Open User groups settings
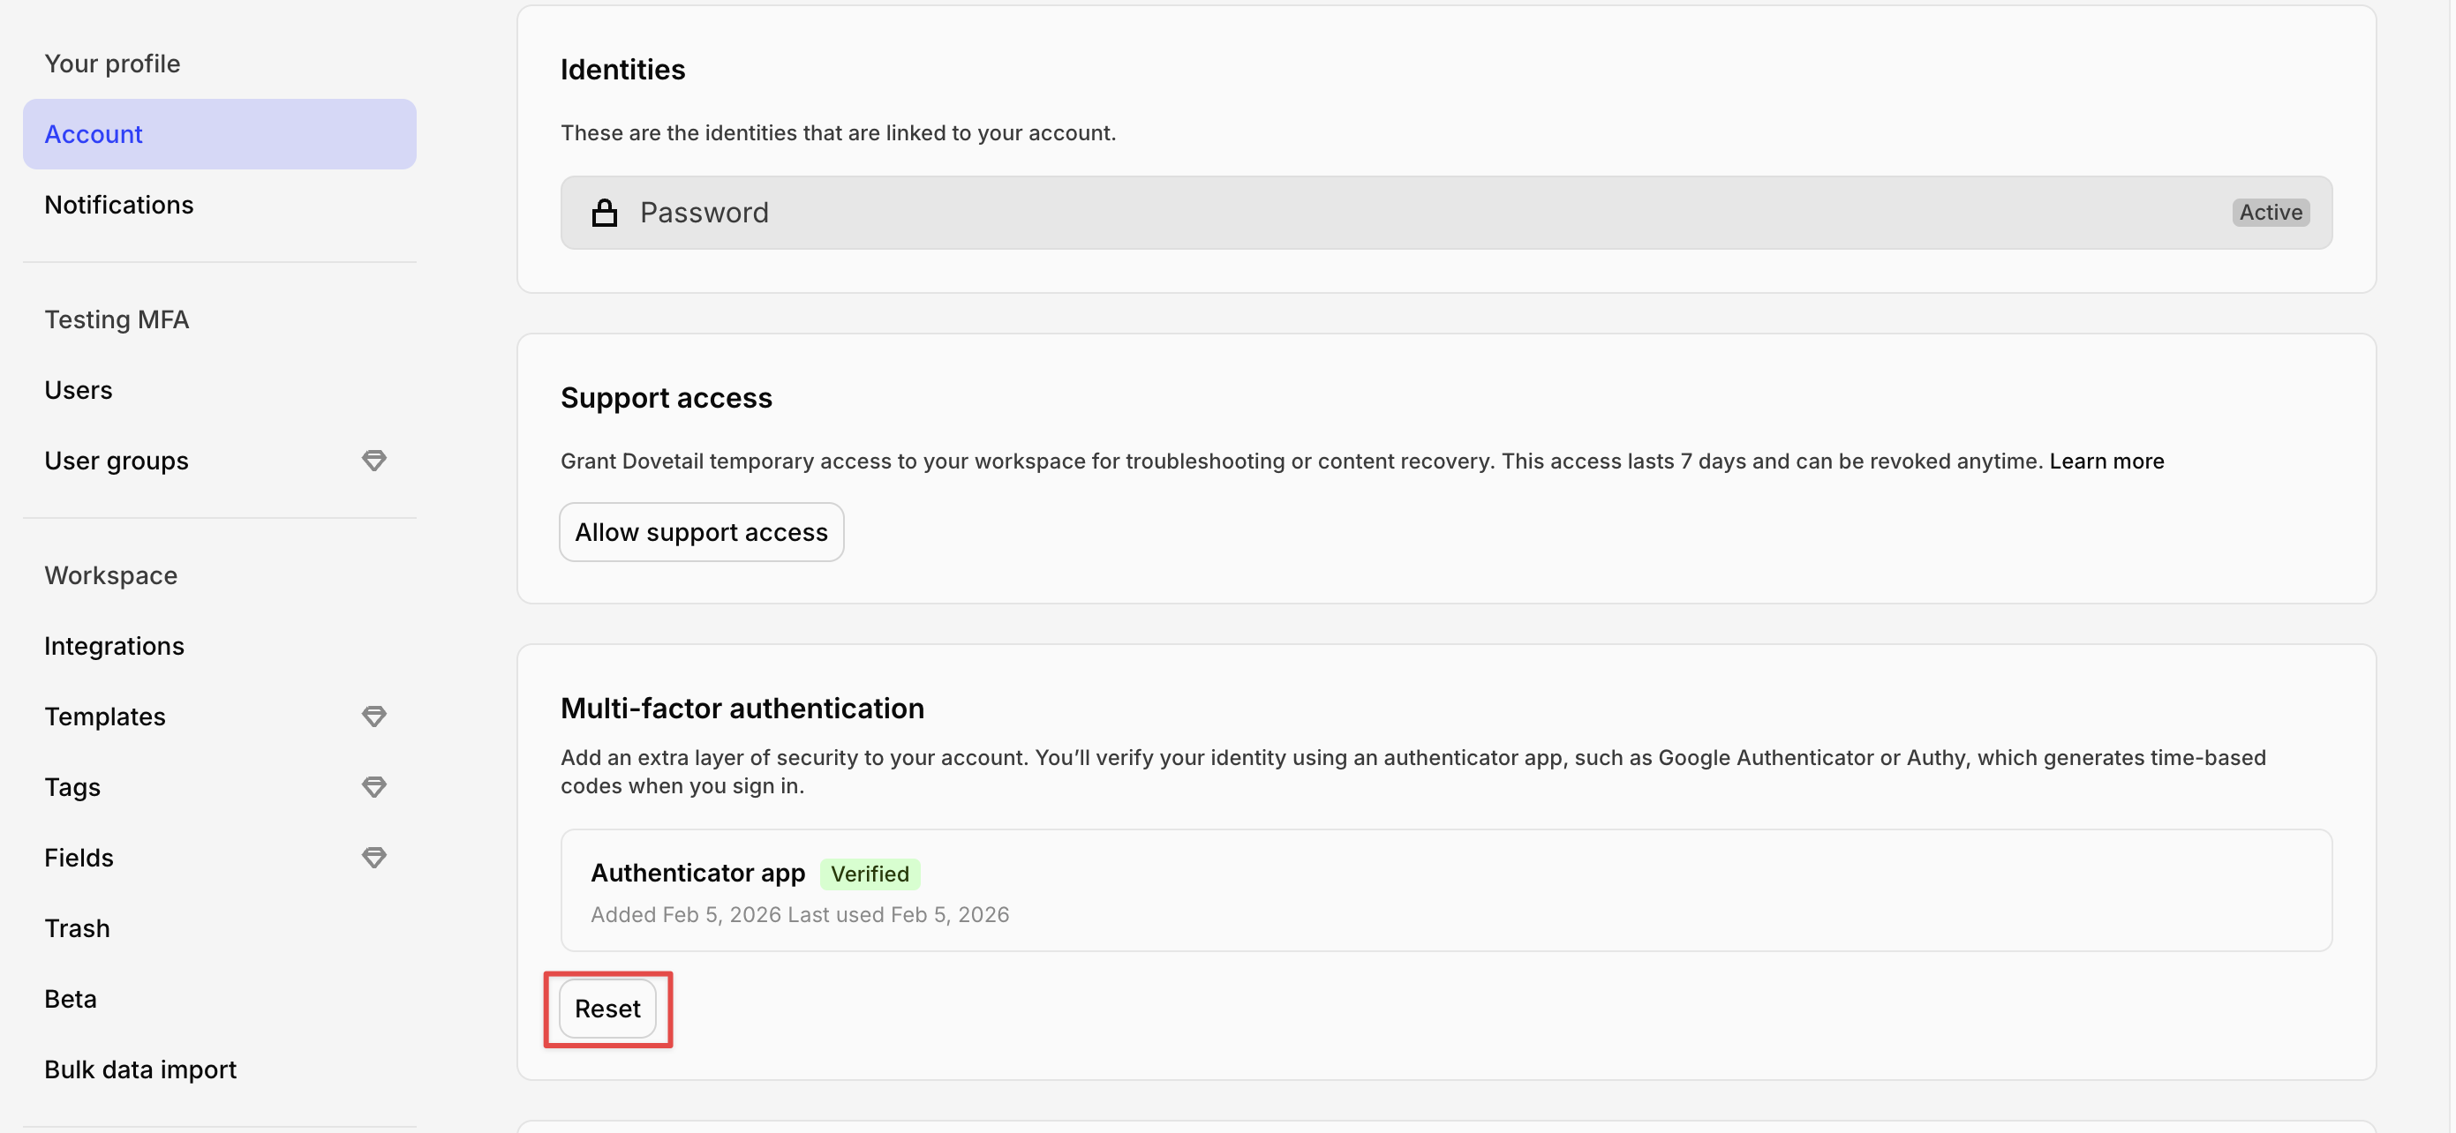 coord(117,461)
